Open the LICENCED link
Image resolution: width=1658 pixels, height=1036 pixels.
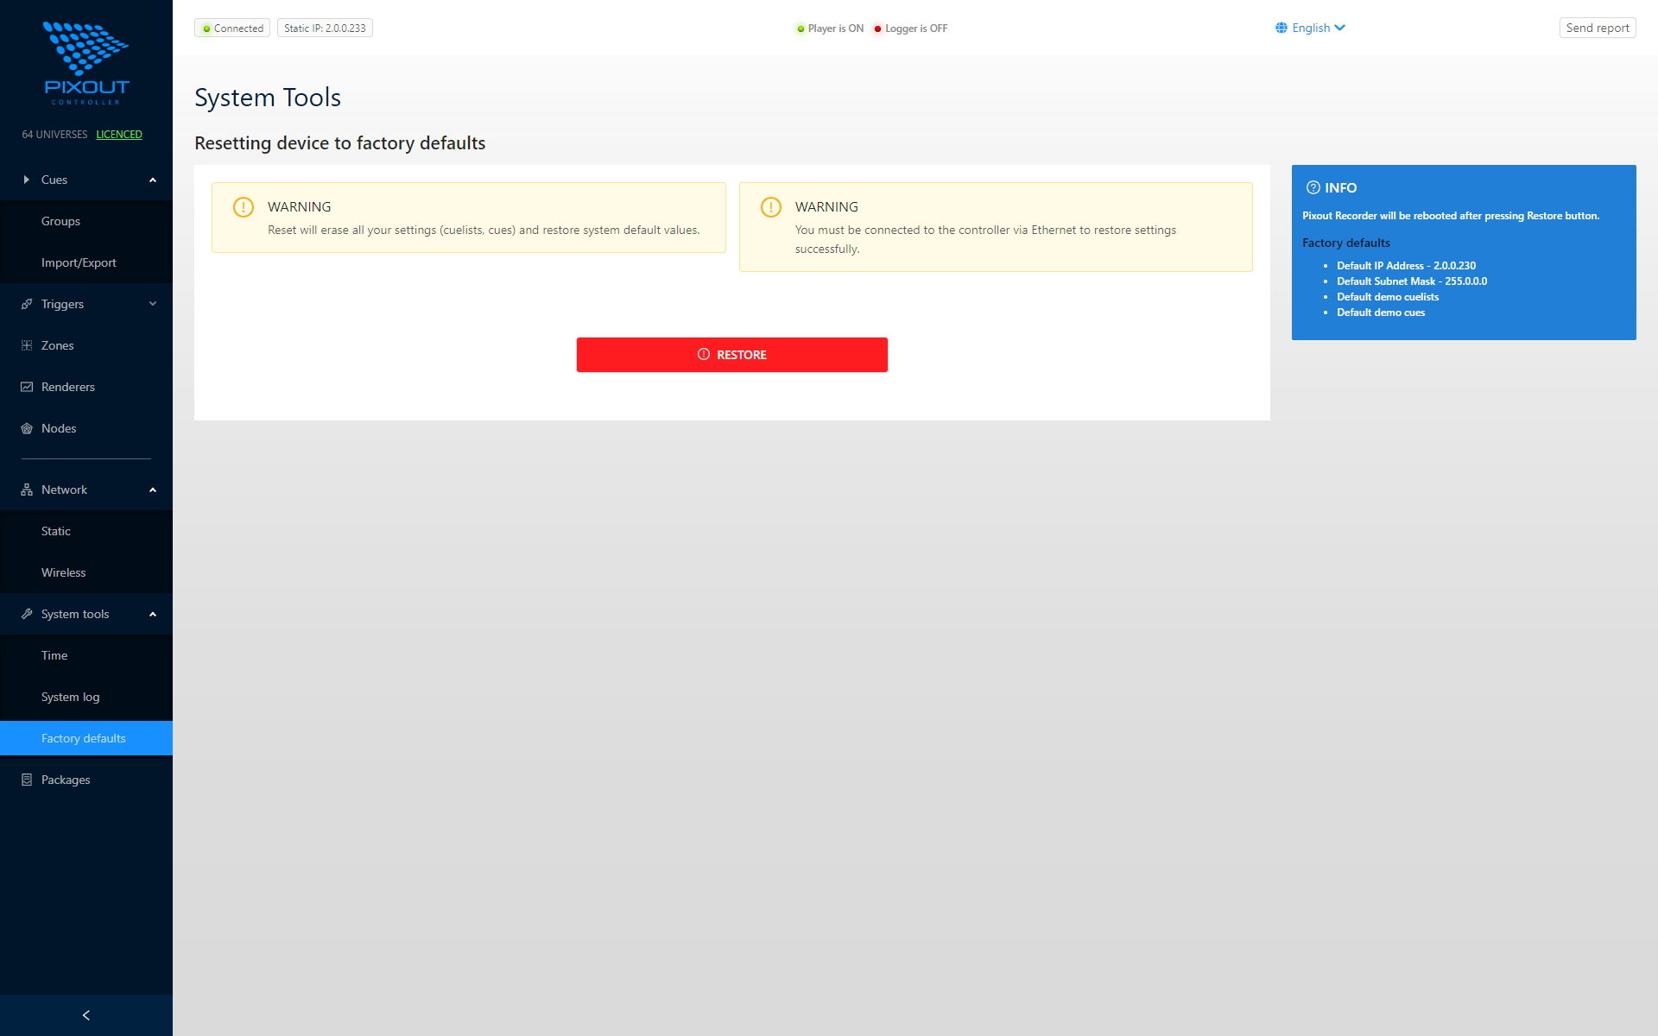point(119,135)
